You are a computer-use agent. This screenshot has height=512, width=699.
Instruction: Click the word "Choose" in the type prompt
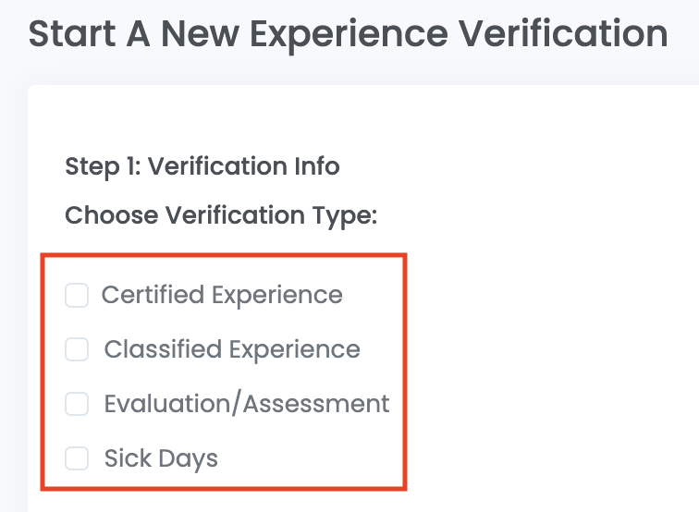(x=111, y=216)
